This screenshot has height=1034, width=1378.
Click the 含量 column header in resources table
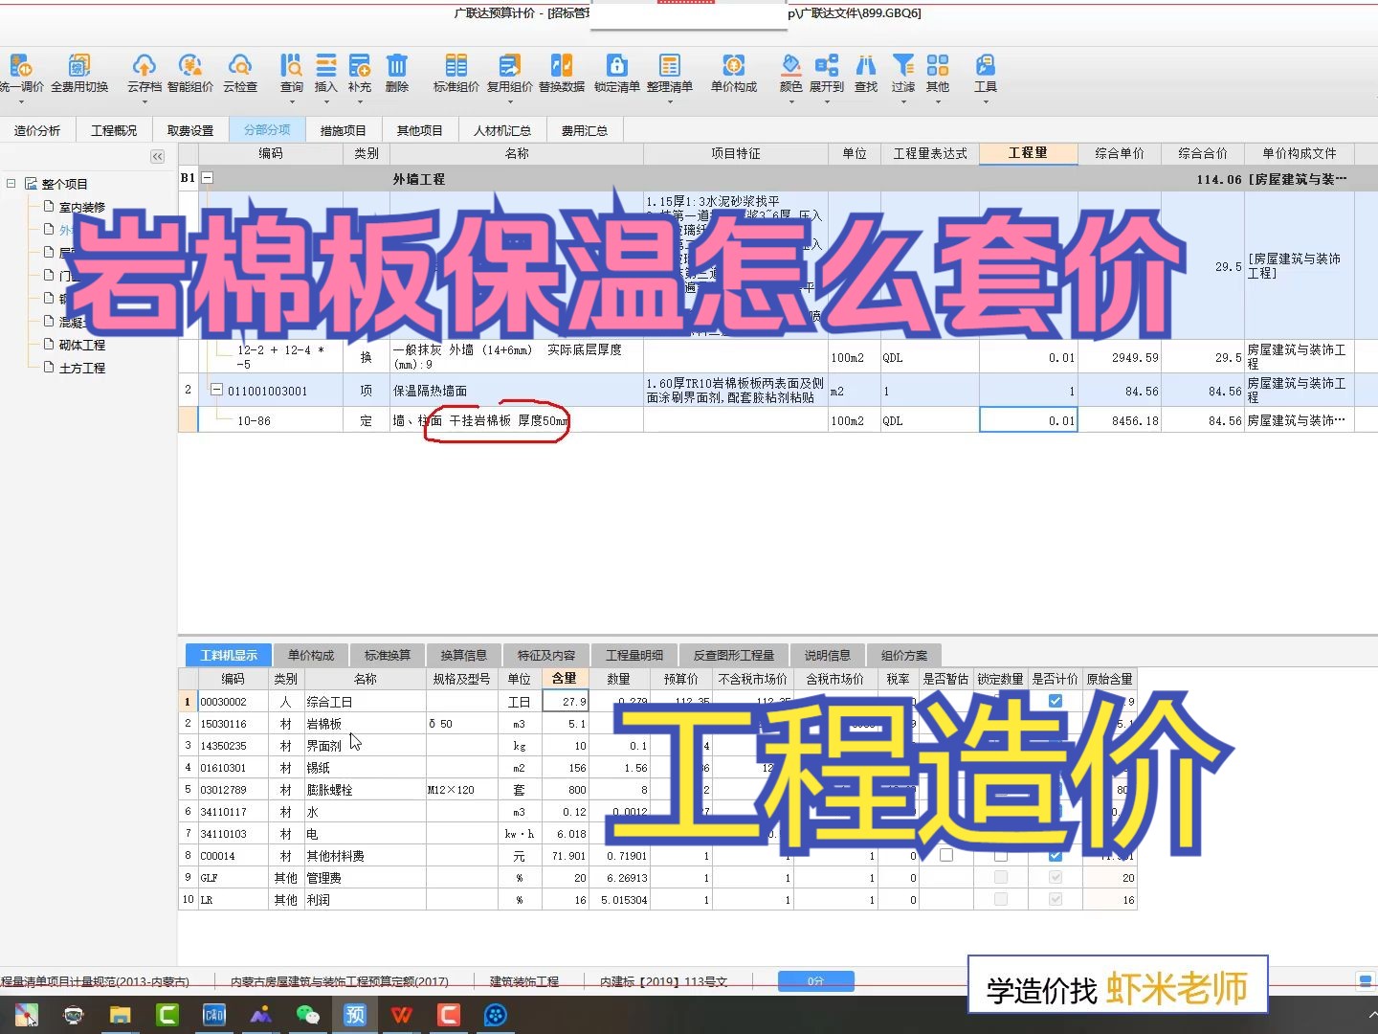pyautogui.click(x=565, y=678)
